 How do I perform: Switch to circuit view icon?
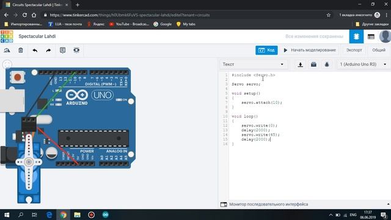click(356, 37)
